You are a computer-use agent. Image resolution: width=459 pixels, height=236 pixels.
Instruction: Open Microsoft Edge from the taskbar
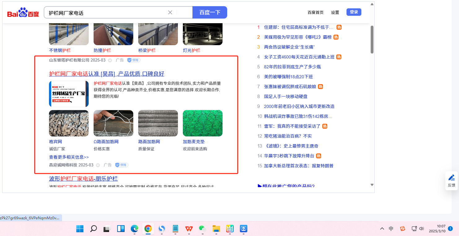(x=134, y=229)
